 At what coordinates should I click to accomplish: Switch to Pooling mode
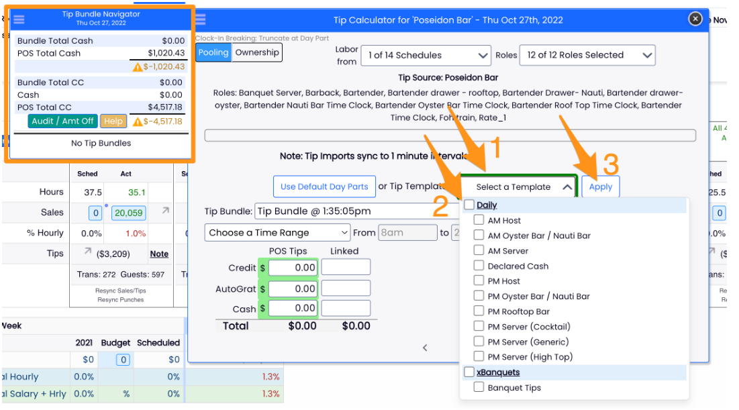[x=213, y=52]
